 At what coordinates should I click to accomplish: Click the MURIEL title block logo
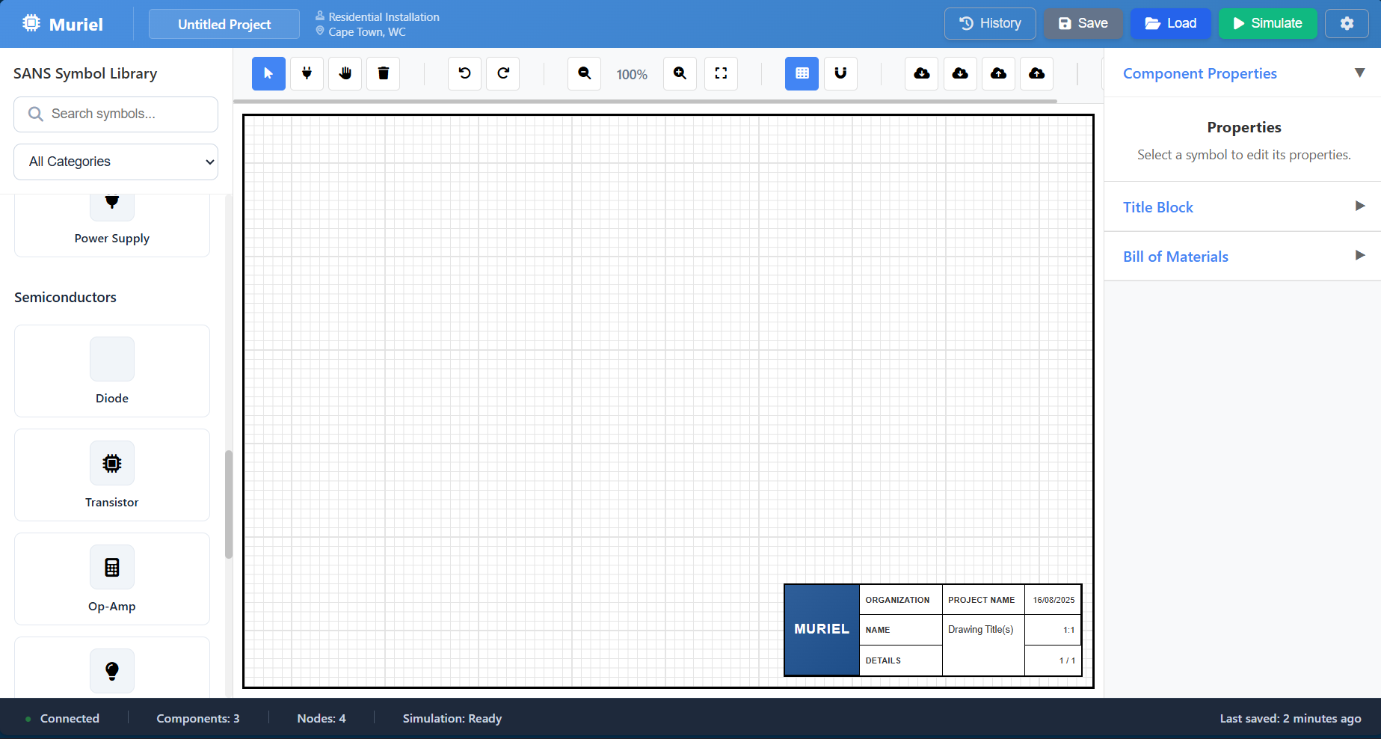(822, 630)
